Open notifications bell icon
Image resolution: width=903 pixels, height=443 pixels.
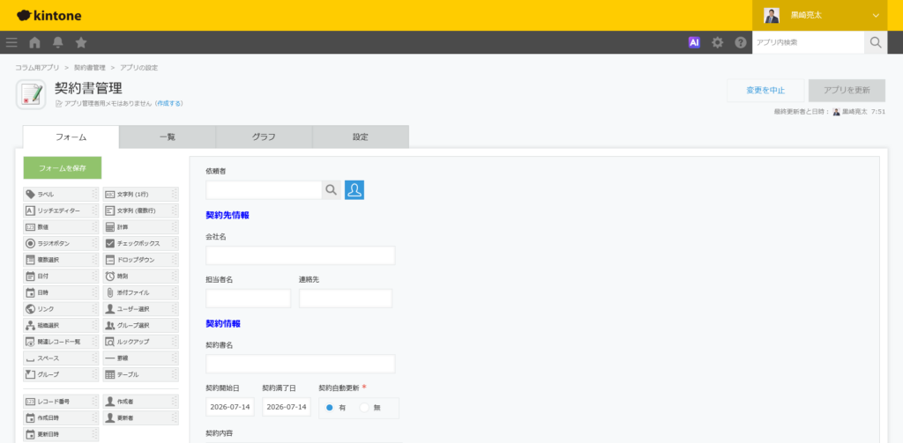(57, 42)
